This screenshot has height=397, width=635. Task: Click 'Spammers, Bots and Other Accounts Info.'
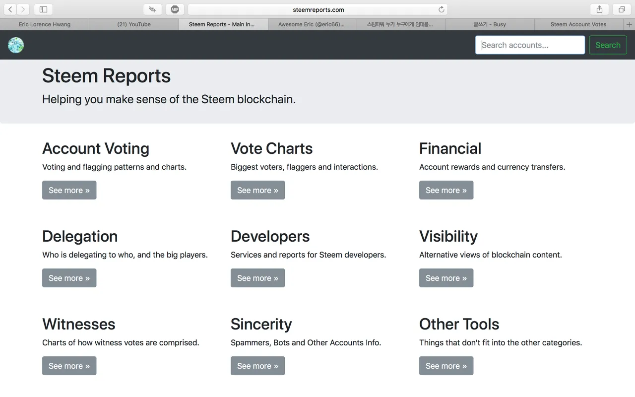click(306, 343)
